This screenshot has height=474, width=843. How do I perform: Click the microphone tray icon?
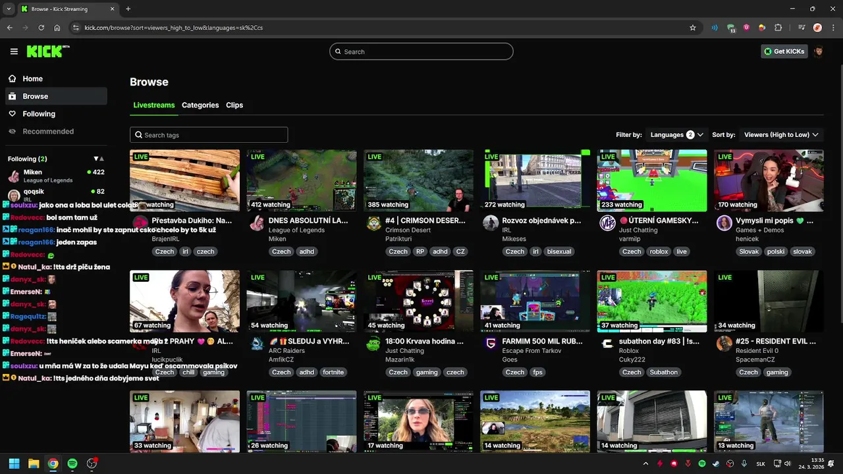(744, 463)
